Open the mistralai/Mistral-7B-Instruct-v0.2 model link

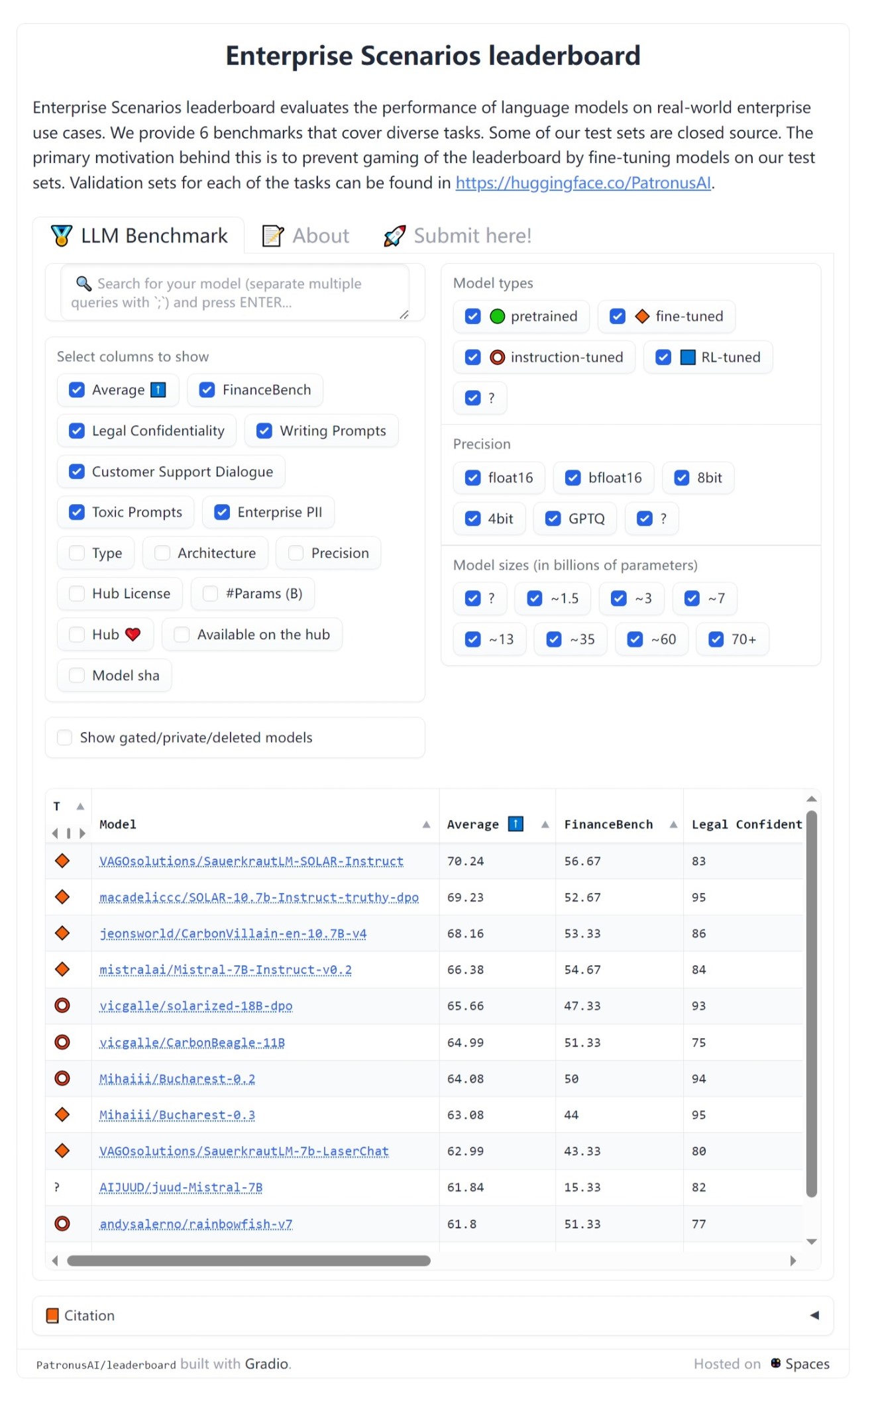[225, 970]
